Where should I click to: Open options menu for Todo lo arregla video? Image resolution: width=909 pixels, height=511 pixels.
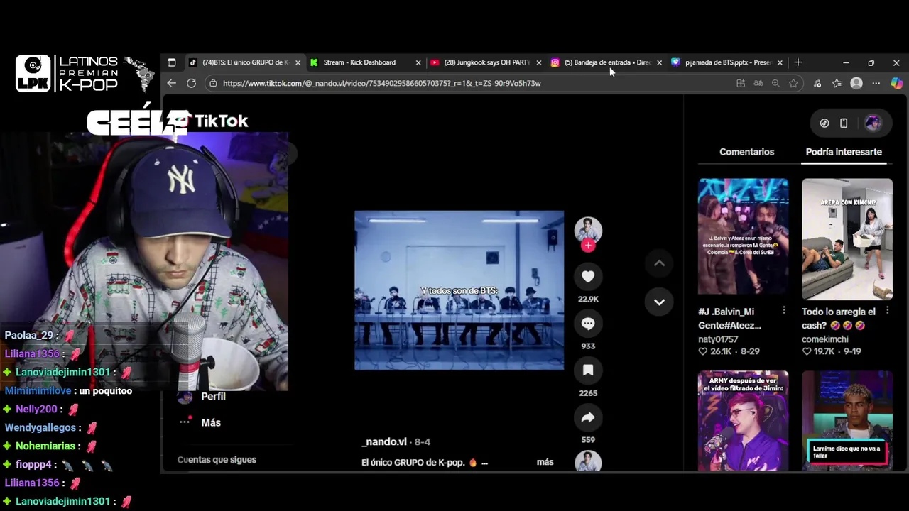pyautogui.click(x=887, y=311)
